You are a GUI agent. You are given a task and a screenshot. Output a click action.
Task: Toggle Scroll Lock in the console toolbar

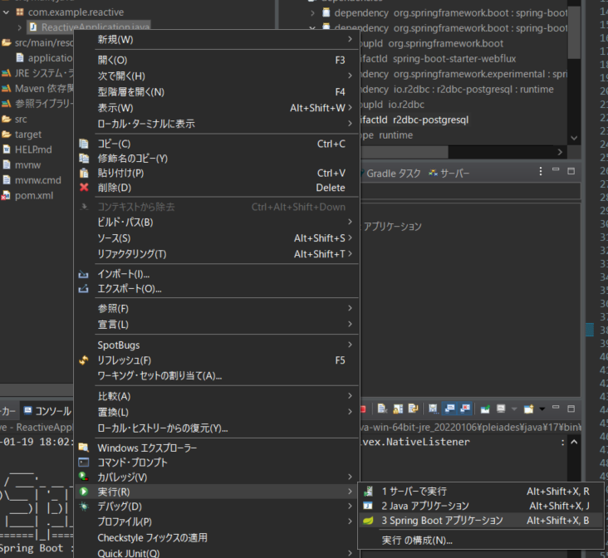pos(398,409)
